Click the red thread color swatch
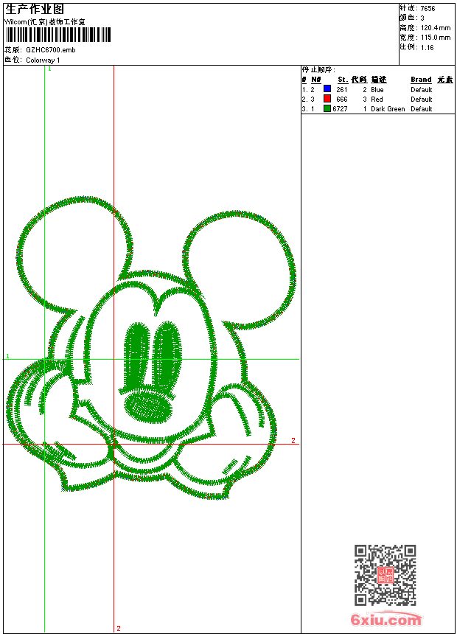 pyautogui.click(x=327, y=99)
